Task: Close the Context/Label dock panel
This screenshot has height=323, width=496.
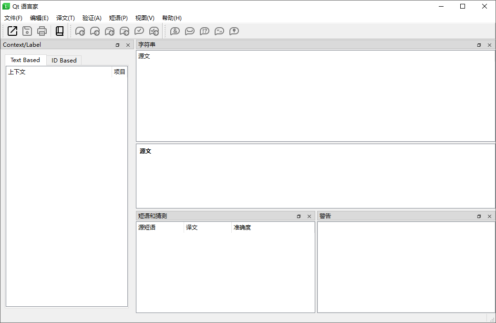Action: tap(128, 45)
